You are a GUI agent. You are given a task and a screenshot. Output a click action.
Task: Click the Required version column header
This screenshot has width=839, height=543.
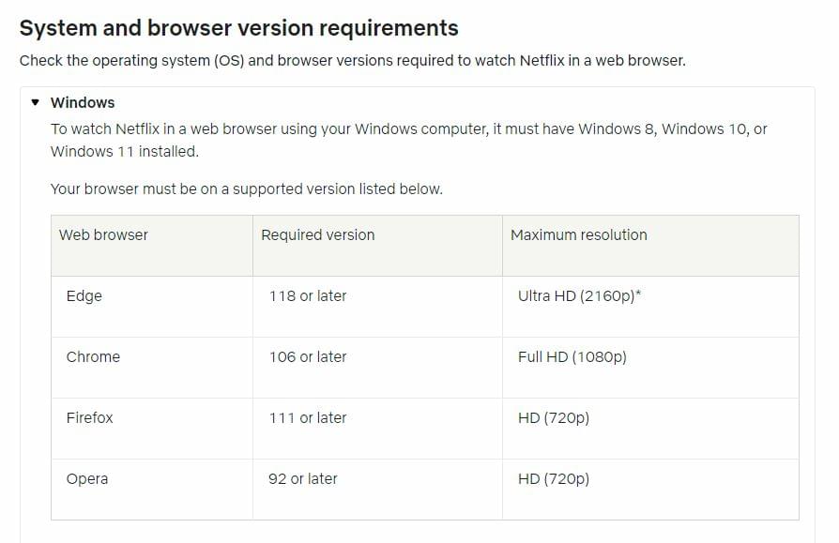pos(378,246)
